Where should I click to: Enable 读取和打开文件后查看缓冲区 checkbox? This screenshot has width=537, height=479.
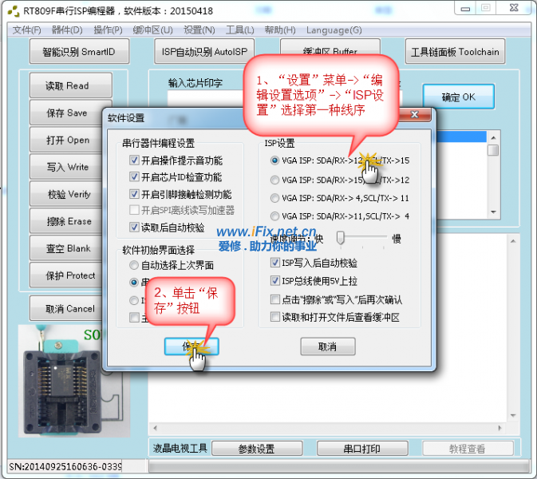[x=276, y=317]
